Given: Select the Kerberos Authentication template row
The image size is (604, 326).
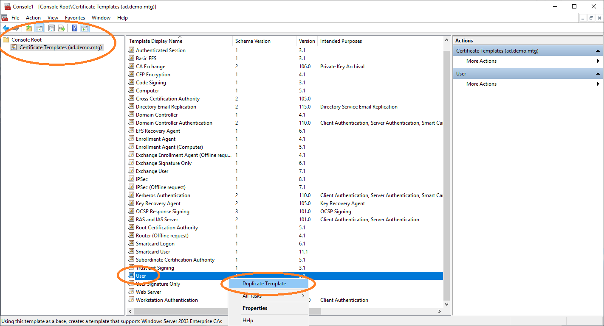Looking at the screenshot, I should 163,195.
